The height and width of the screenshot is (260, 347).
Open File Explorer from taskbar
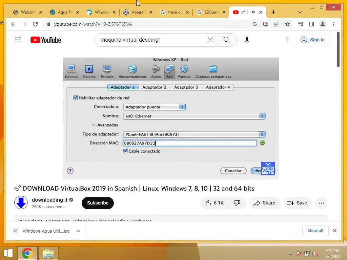[48, 253]
